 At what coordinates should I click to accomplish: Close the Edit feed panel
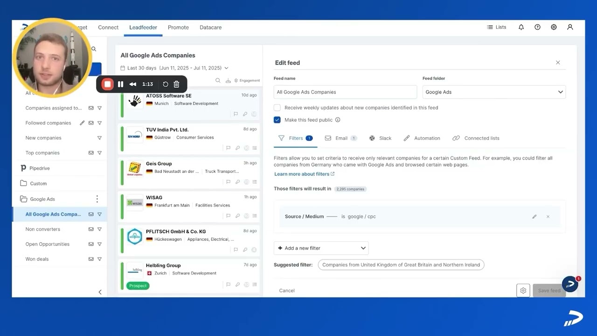pyautogui.click(x=558, y=63)
